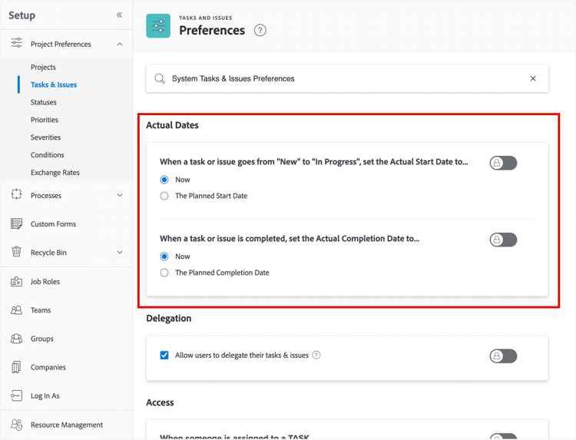The height and width of the screenshot is (440, 576).
Task: Click the Preferences help question mark icon
Action: (x=260, y=31)
